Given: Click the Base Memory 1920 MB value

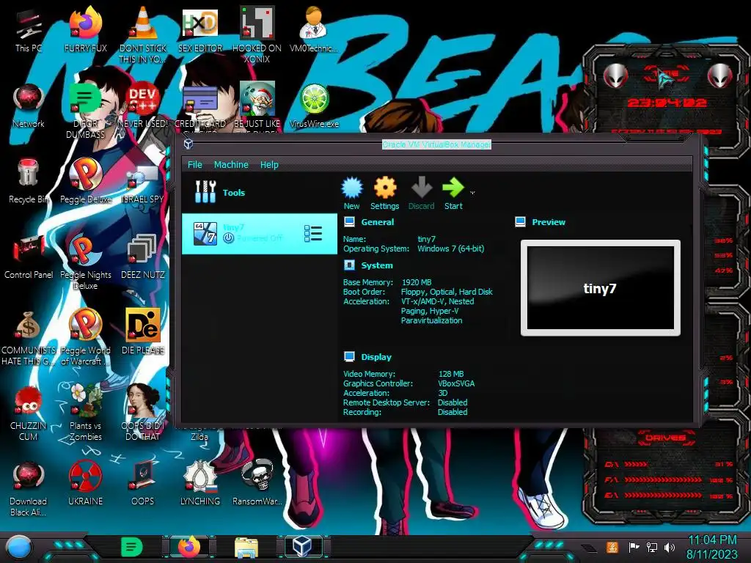Looking at the screenshot, I should pos(417,282).
